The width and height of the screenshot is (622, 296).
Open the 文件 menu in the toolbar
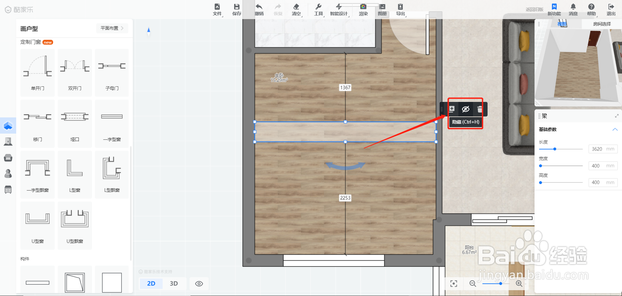(217, 10)
